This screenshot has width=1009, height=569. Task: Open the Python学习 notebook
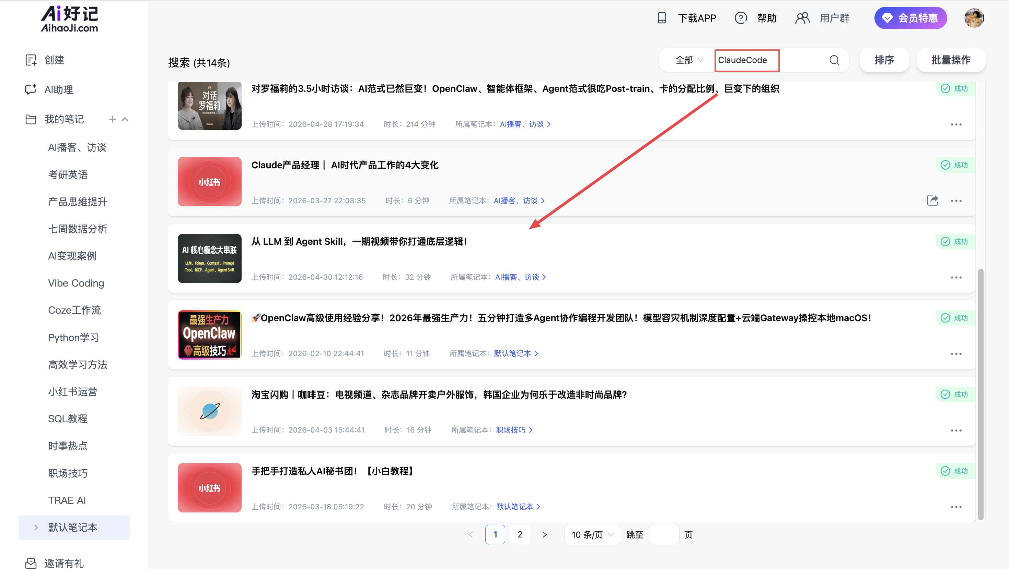pos(73,337)
